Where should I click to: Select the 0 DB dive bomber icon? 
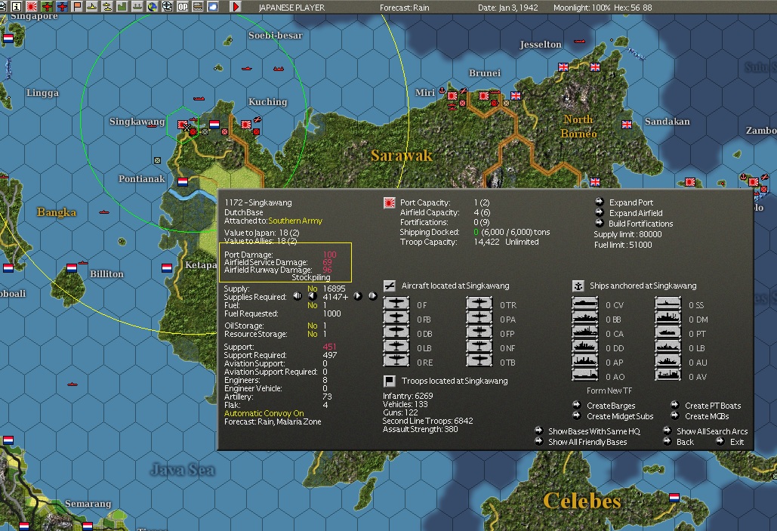[396, 332]
